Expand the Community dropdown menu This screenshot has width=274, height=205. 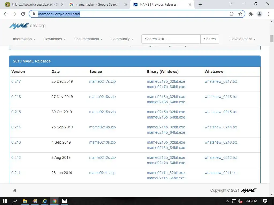coord(122,39)
